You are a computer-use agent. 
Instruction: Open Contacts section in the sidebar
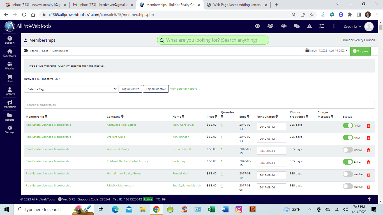(x=10, y=91)
